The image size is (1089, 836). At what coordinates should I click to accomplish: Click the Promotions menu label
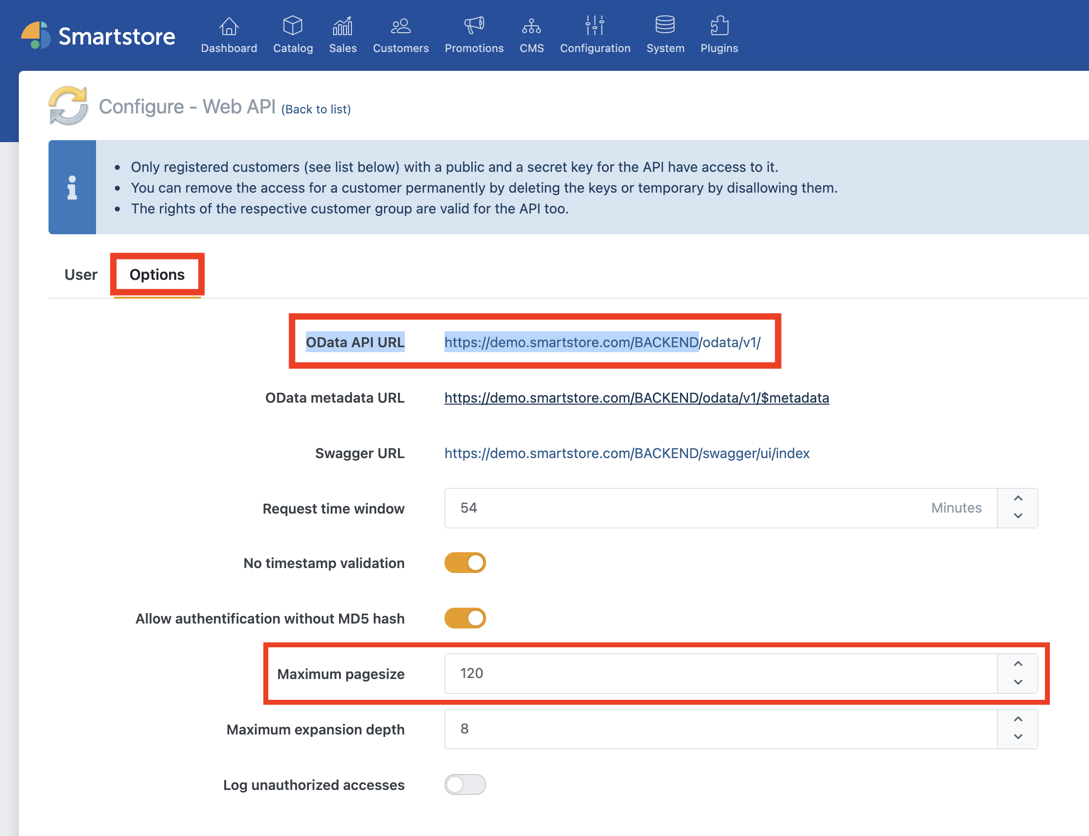click(x=474, y=48)
